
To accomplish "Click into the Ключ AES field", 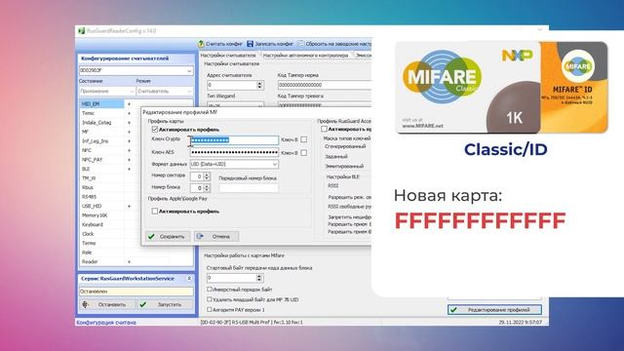I will coord(234,152).
